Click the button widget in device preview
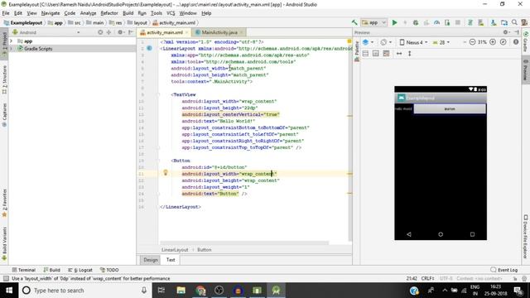530x298 pixels. 450,108
